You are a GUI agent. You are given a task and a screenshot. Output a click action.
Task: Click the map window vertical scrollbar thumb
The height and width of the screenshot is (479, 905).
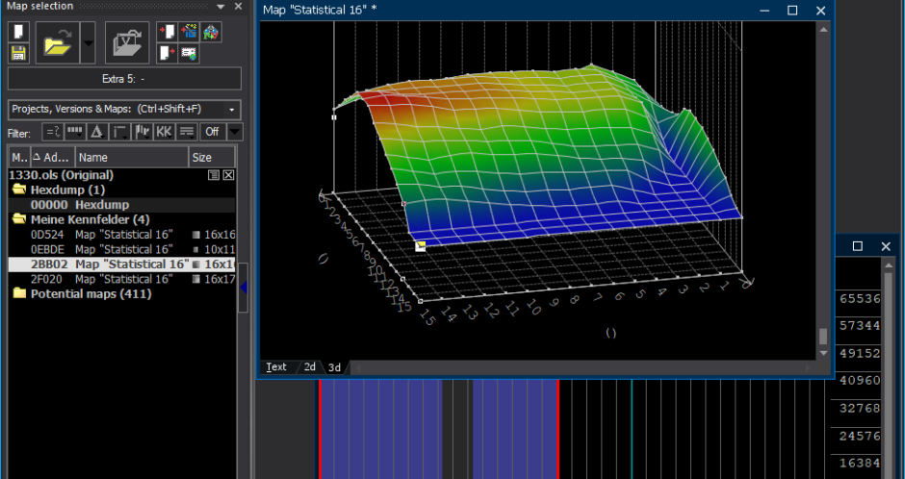coord(822,337)
